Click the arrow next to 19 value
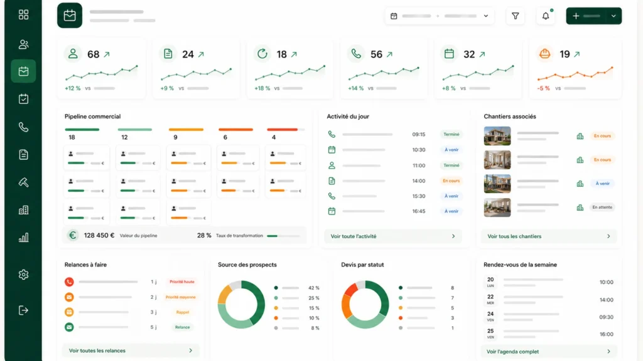 click(577, 54)
